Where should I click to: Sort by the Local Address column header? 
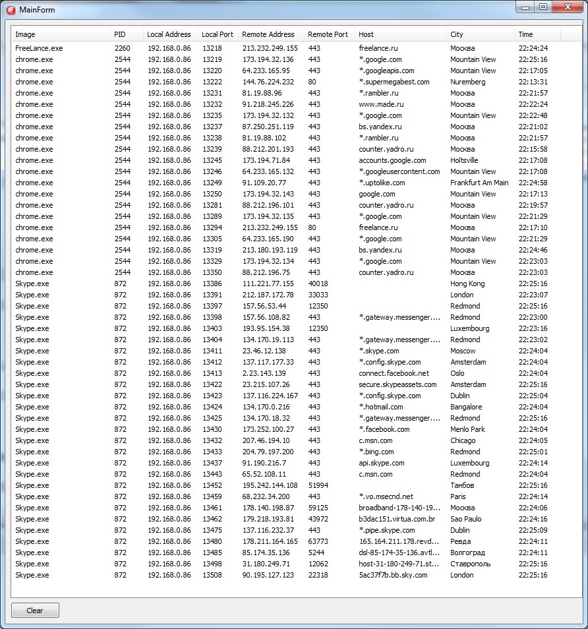171,34
